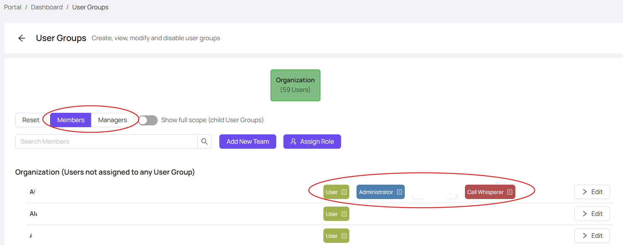Screen dimensions: 623x245
Task: Click 'Create, view, modify and disable user groups' text
Action: 156,38
